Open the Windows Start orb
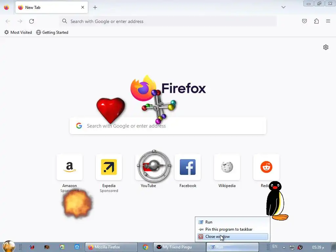The width and height of the screenshot is (336, 252). click(9, 246)
